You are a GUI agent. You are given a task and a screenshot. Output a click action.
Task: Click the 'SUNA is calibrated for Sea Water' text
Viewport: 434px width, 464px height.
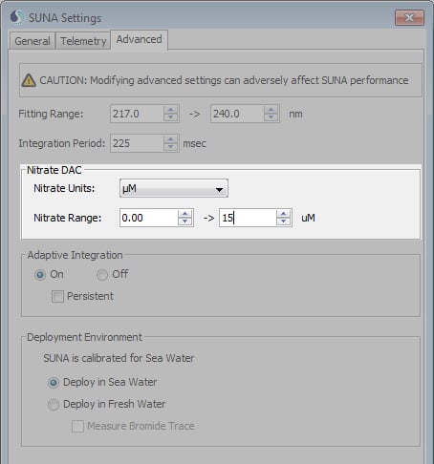pyautogui.click(x=119, y=358)
